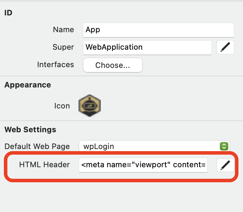Click the pencil icon beside Super field

click(225, 47)
